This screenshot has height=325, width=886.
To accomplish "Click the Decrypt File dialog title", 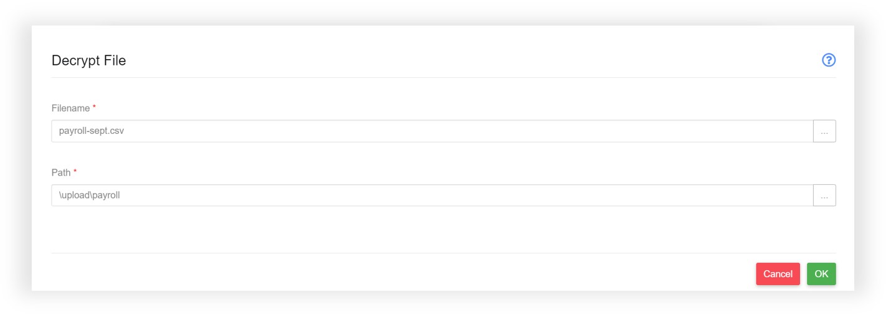I will pos(88,60).
